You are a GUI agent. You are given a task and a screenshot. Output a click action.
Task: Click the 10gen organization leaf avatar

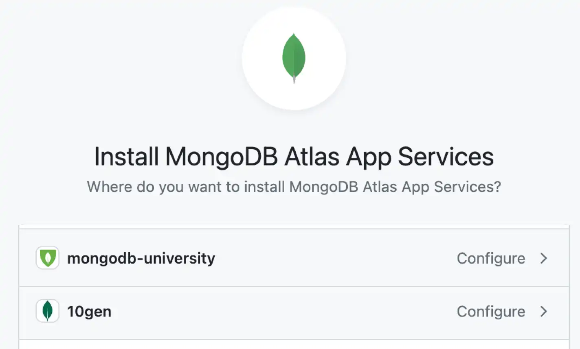[47, 311]
